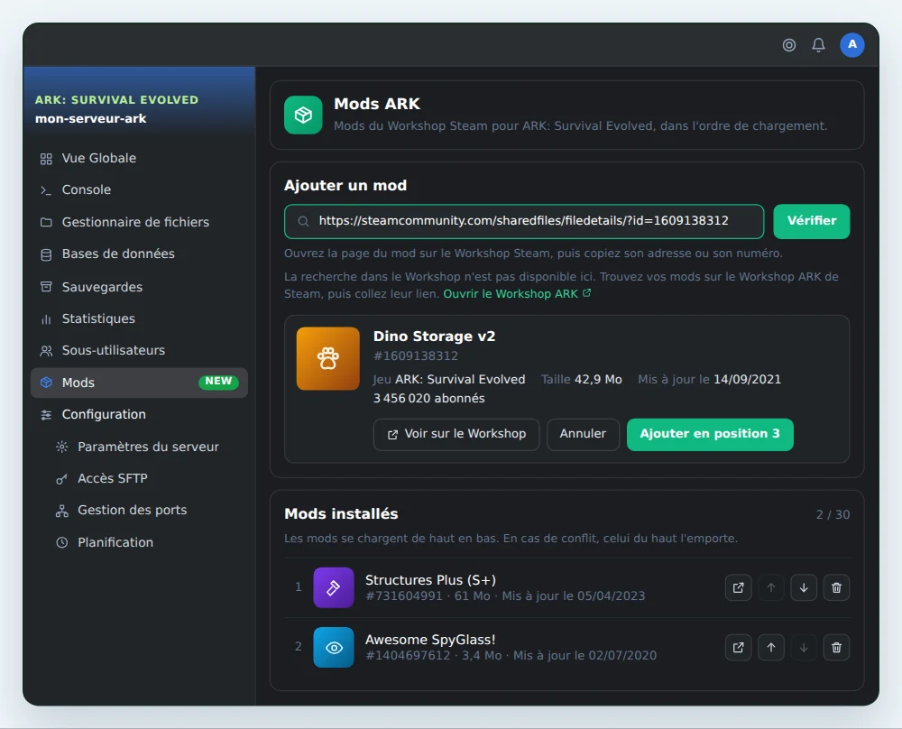
Task: Click Ajouter en position 3
Action: pyautogui.click(x=710, y=434)
